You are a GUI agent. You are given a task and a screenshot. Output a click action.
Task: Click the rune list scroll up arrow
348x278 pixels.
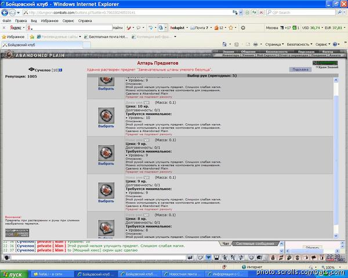pos(336,81)
